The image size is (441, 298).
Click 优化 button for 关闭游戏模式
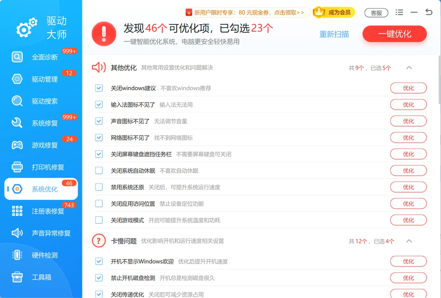(408, 220)
